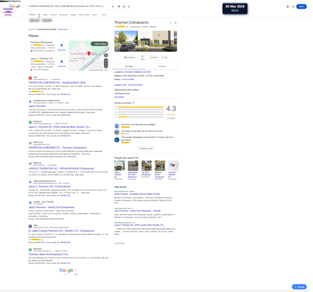
Task: Switch to the Forums search tab
Action: (x=53, y=14)
